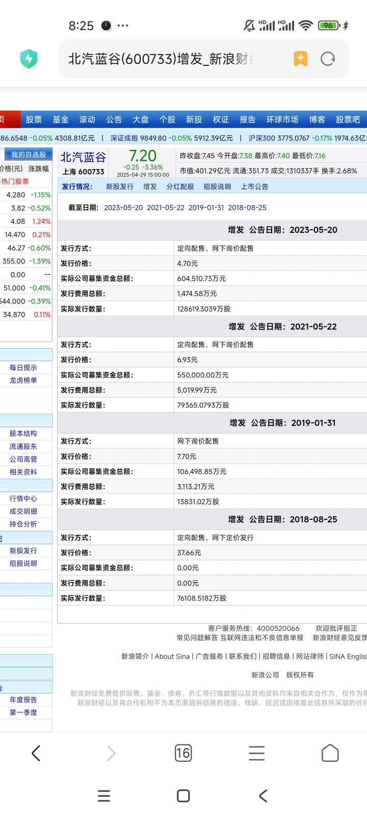
Task: Select the 604,510.73万元 funds raised value
Action: tap(201, 278)
